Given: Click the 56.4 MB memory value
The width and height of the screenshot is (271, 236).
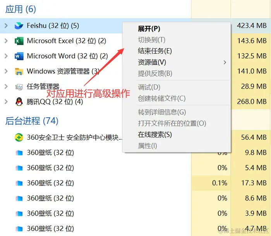Looking at the screenshot, I should 254,137.
